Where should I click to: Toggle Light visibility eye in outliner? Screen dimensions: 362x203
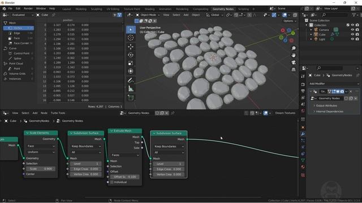click(352, 39)
